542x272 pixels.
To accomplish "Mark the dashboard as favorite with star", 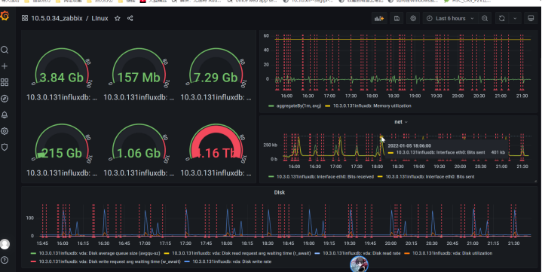I will (118, 18).
